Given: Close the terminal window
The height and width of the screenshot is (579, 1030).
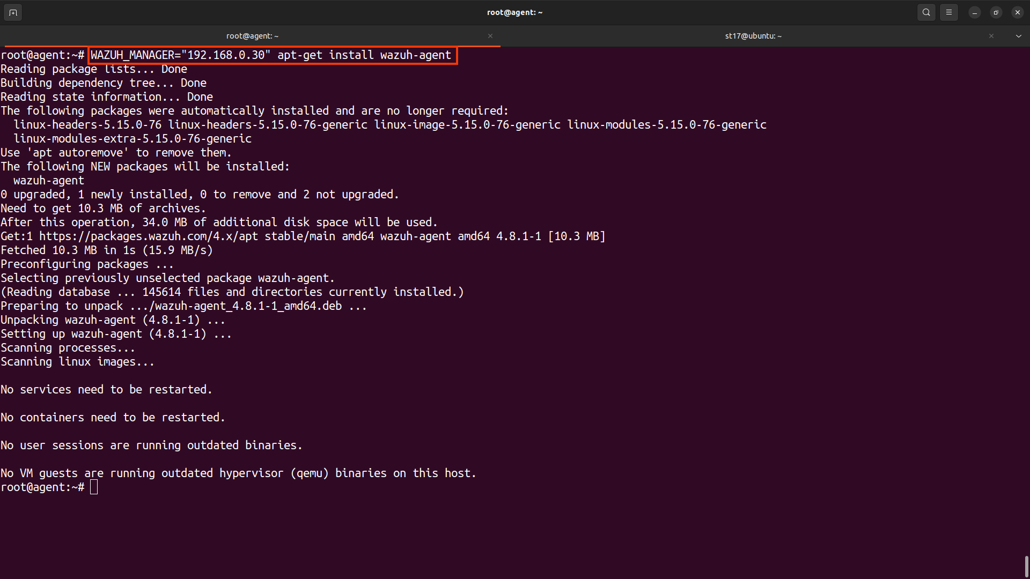Looking at the screenshot, I should 1018,12.
